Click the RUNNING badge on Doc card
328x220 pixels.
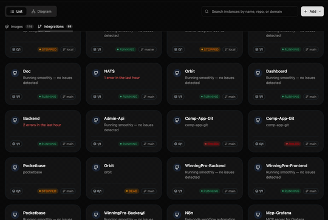click(x=47, y=97)
